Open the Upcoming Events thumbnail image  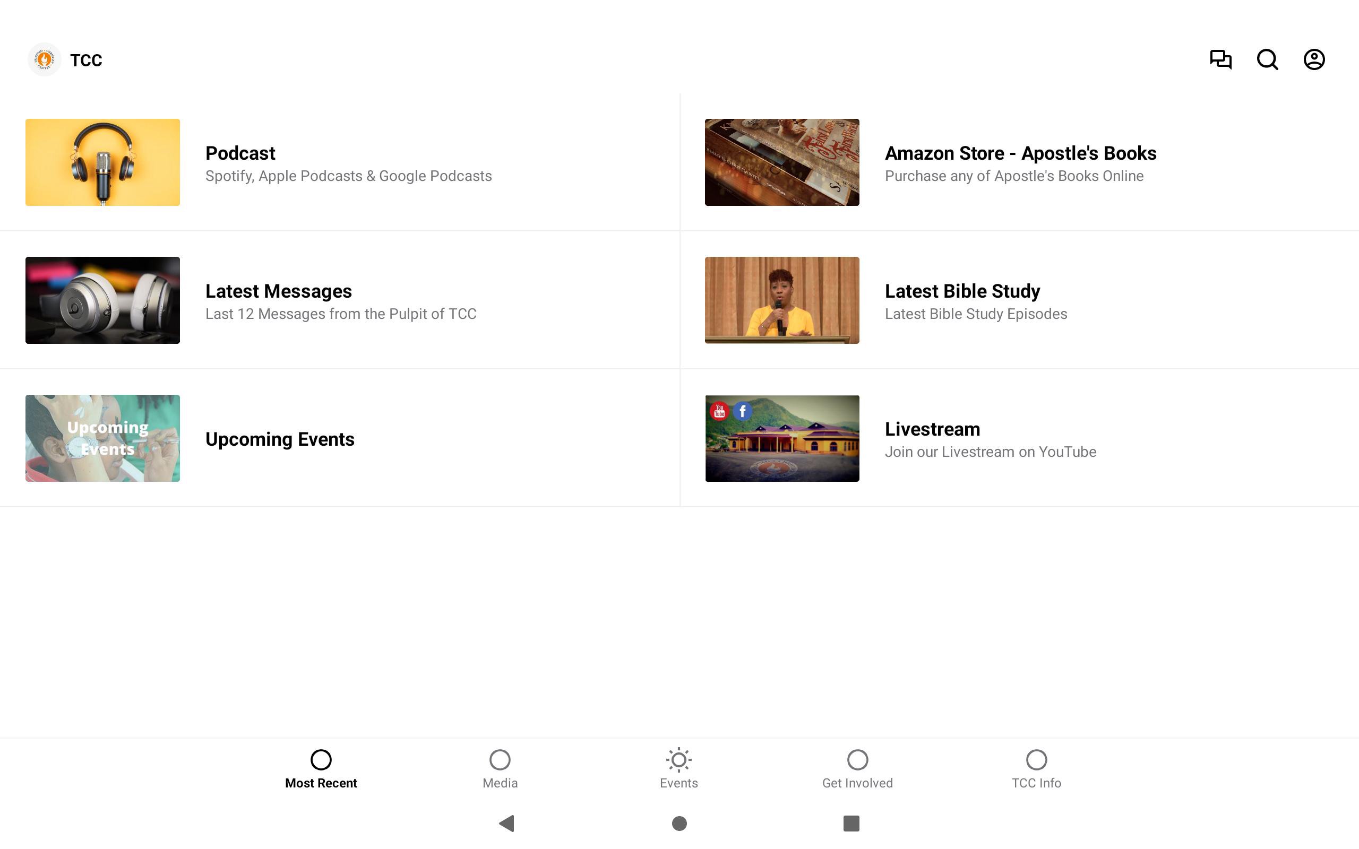coord(103,438)
